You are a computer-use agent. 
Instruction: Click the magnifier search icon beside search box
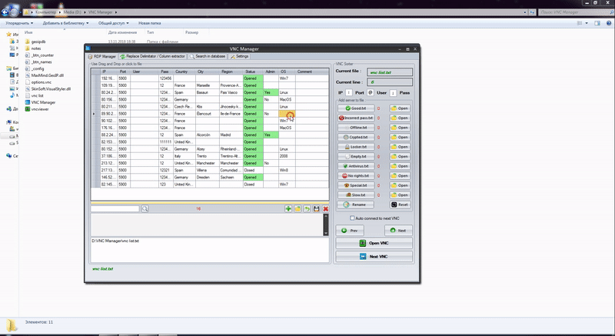[145, 208]
